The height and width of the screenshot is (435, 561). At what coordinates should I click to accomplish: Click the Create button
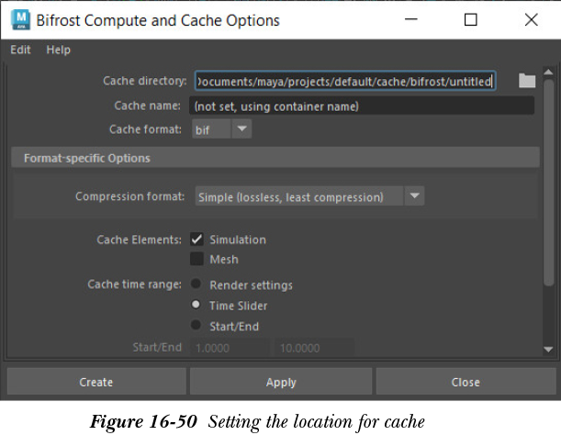(95, 382)
